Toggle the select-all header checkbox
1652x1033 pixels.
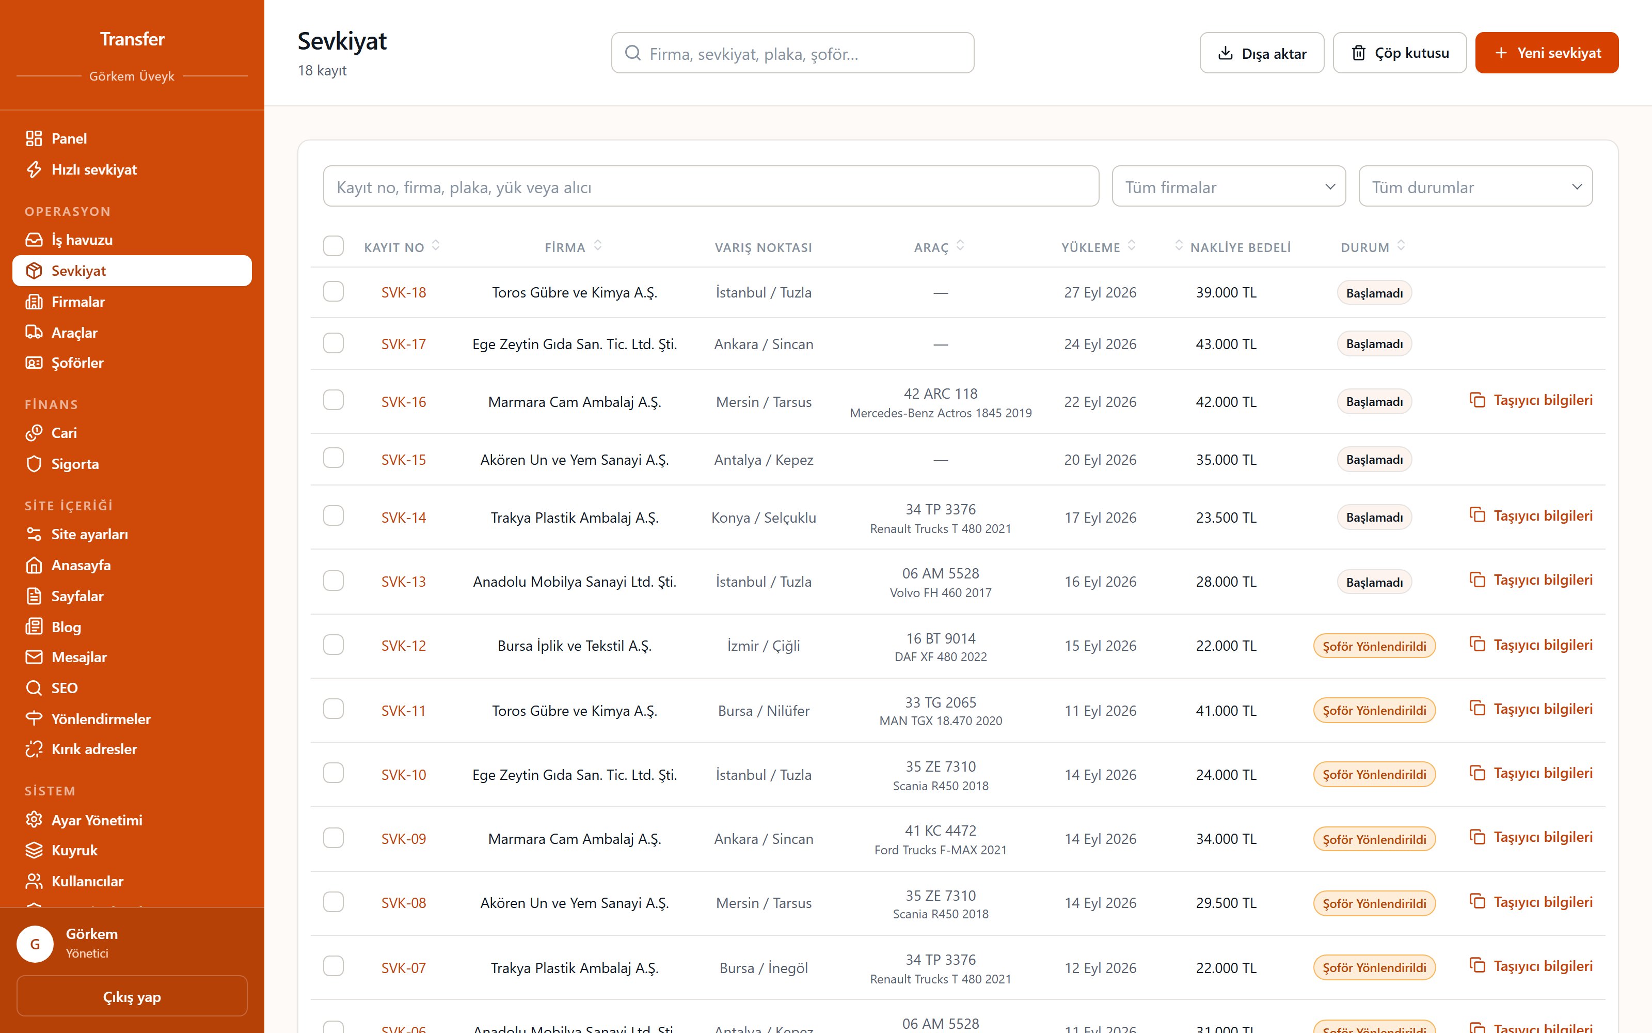tap(333, 246)
